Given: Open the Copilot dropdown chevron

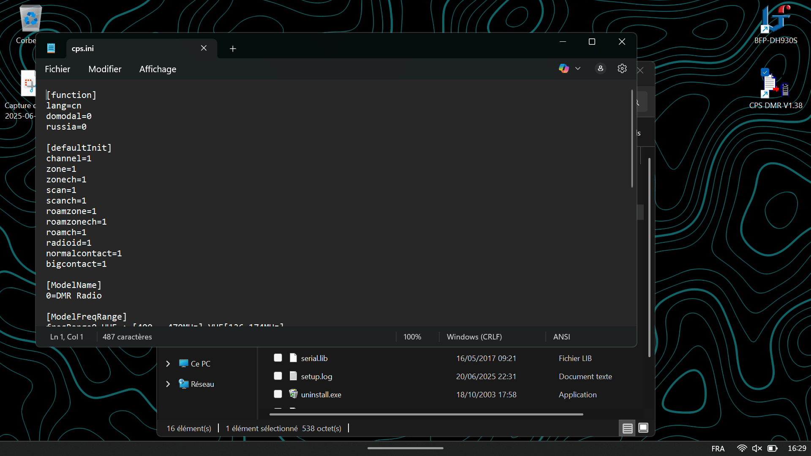Looking at the screenshot, I should click(x=578, y=68).
